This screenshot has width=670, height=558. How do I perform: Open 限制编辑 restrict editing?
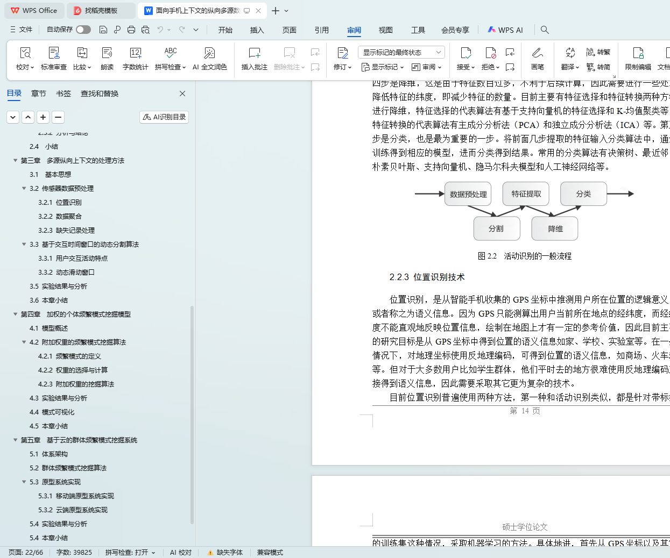pos(638,59)
